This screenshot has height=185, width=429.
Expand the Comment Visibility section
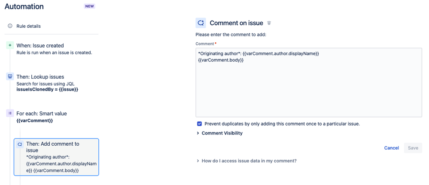(x=222, y=133)
